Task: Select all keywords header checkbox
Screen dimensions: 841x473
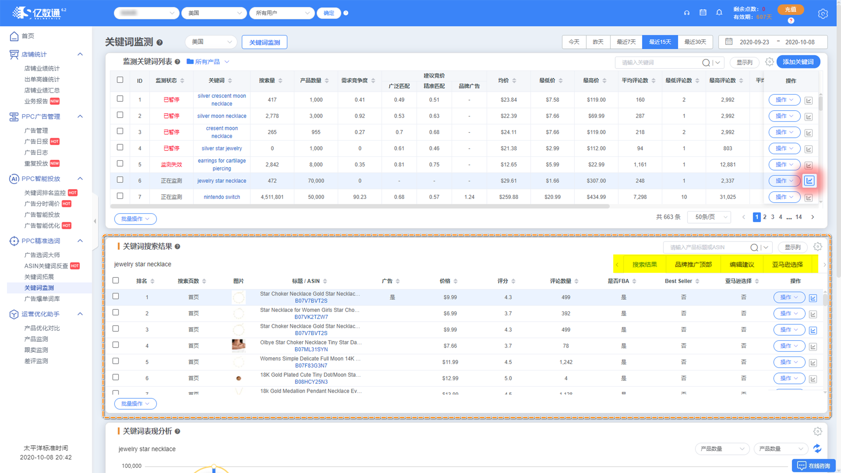Action: (120, 80)
